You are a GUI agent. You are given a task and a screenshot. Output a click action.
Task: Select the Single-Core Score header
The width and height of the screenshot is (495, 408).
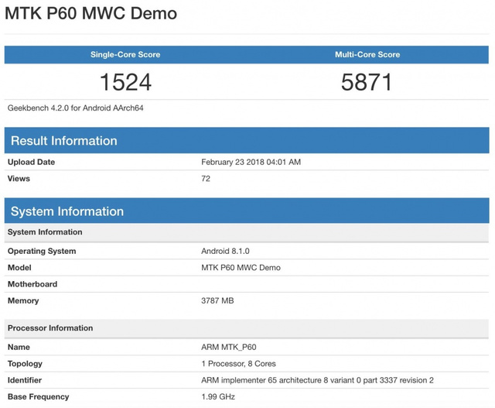coord(125,55)
